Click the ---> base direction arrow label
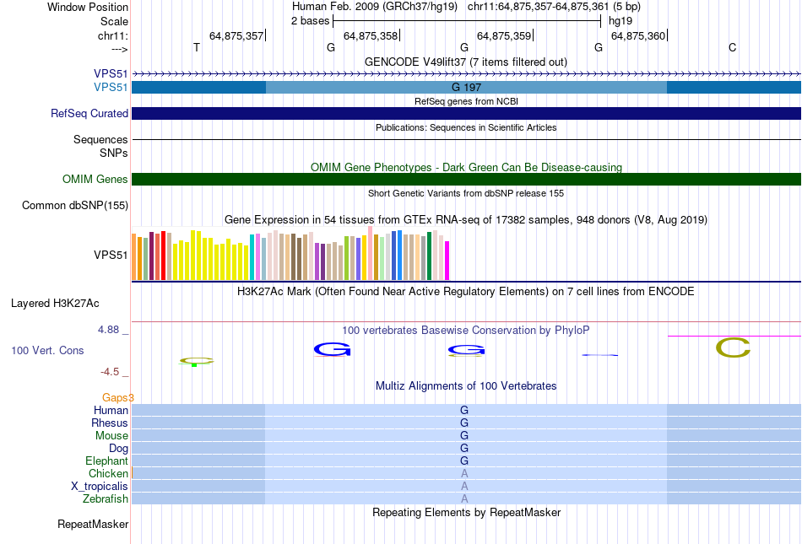Screen dimensions: 802x544 click(x=119, y=49)
